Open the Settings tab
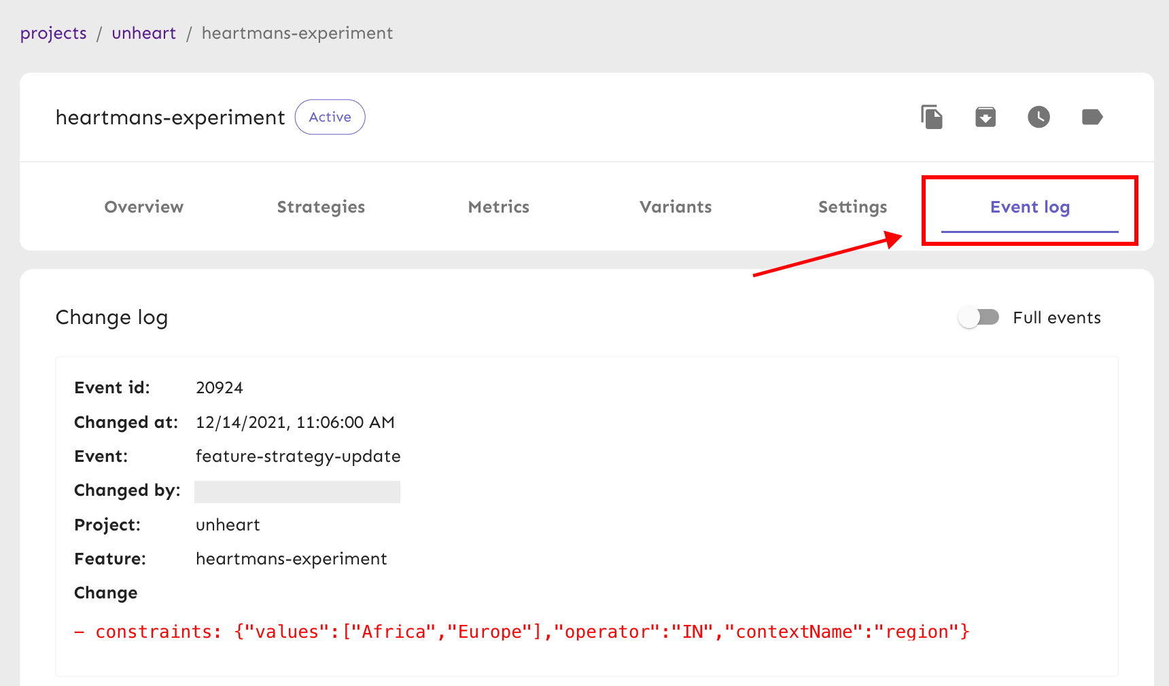This screenshot has width=1169, height=686. click(x=852, y=207)
